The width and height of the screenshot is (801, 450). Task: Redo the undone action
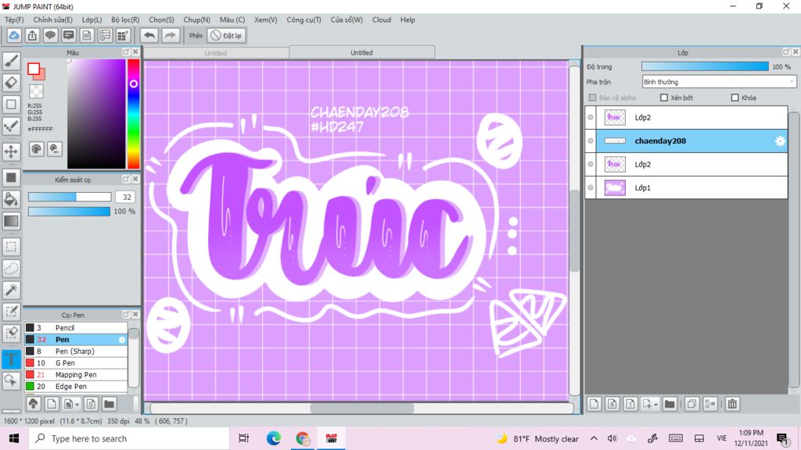coord(170,35)
